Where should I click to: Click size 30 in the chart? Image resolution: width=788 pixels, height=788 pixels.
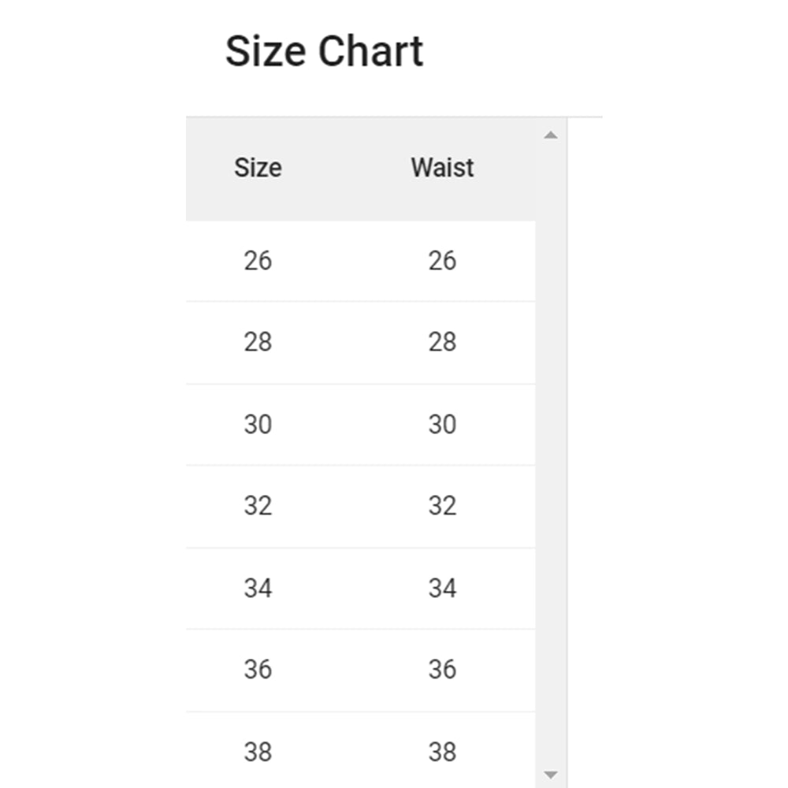260,424
